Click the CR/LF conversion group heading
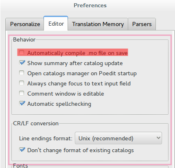The width and height of the screenshot is (175, 168). pyautogui.click(x=36, y=124)
